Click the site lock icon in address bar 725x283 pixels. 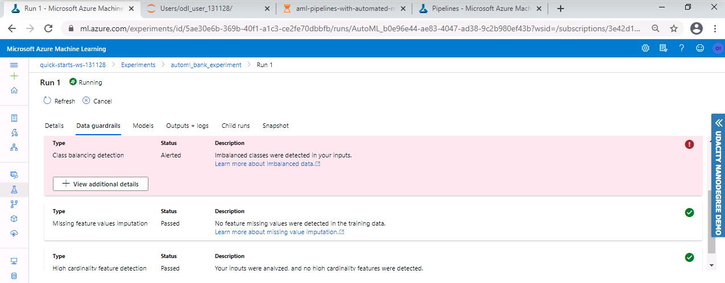[x=71, y=28]
